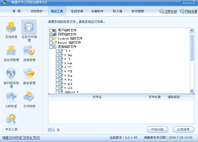Screen dimensions: 198x142
Task: Enable the ~*.* file type checkbox
Action: click(x=57, y=51)
